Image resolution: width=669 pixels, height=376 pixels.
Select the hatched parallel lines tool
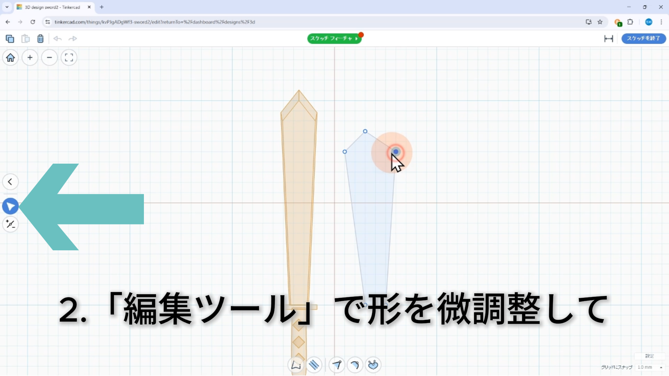(314, 365)
